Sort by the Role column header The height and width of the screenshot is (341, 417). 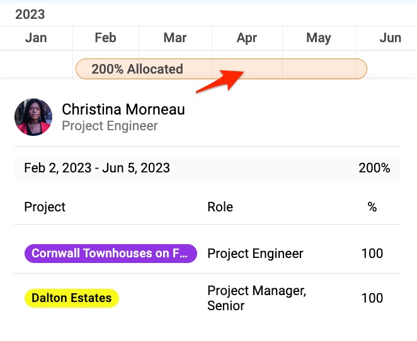click(220, 207)
